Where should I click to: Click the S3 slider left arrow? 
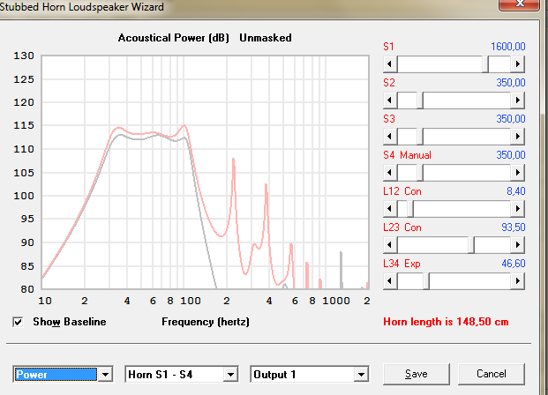(x=390, y=137)
